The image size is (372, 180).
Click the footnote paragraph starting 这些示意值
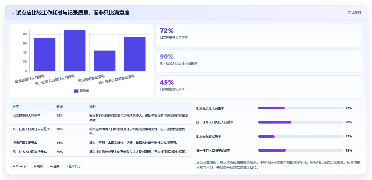278,165
